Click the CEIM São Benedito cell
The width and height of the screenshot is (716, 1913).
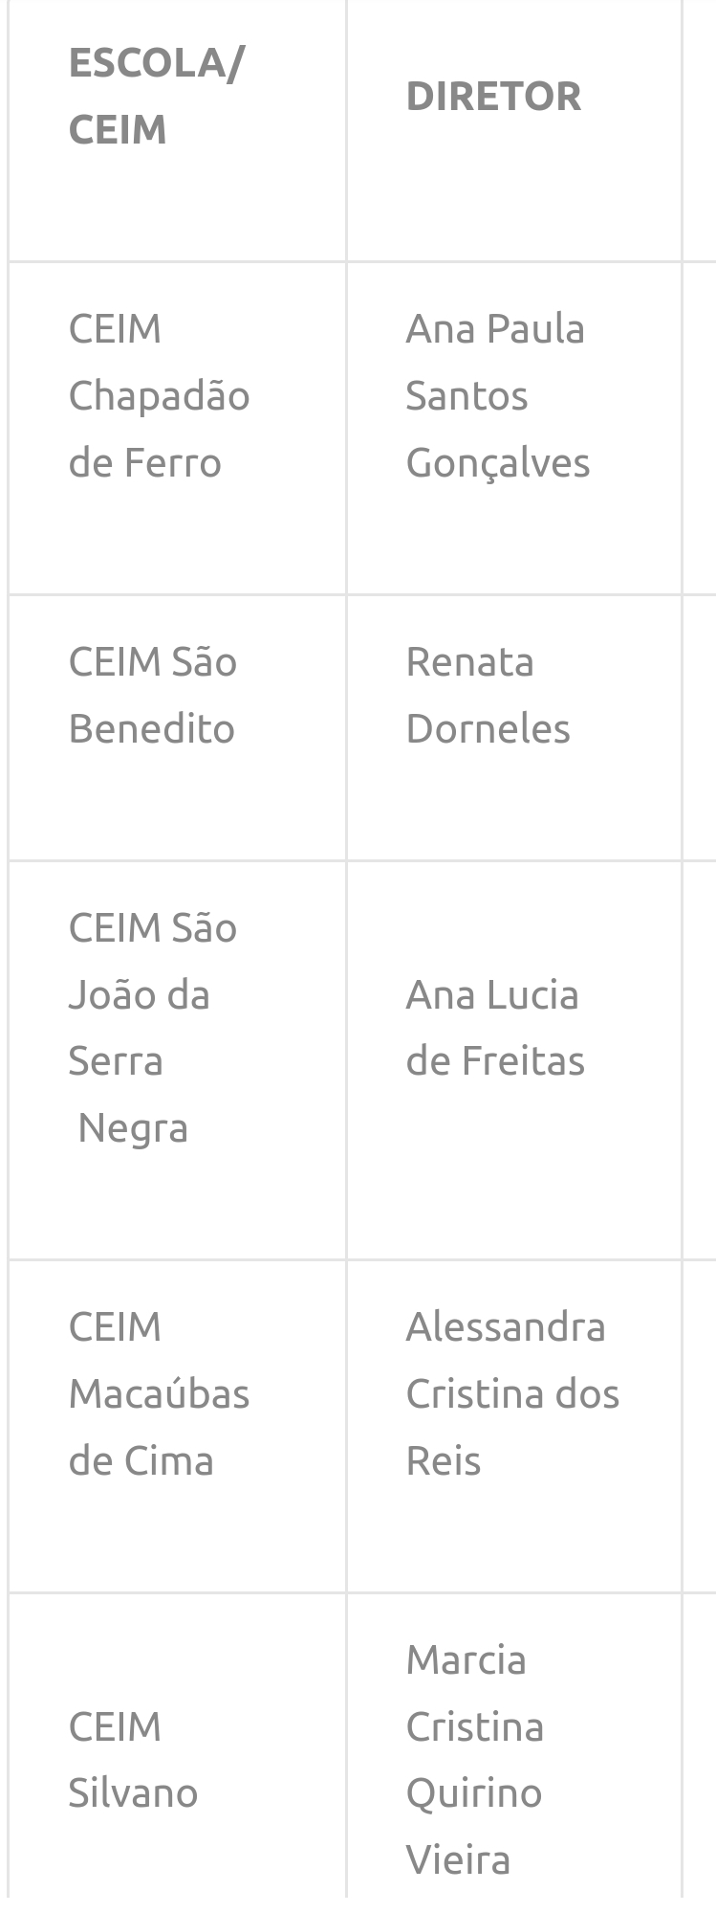(x=152, y=695)
